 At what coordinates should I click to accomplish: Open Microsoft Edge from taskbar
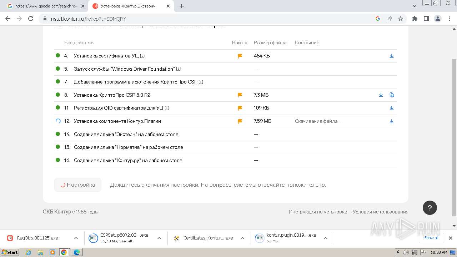[x=77, y=252]
